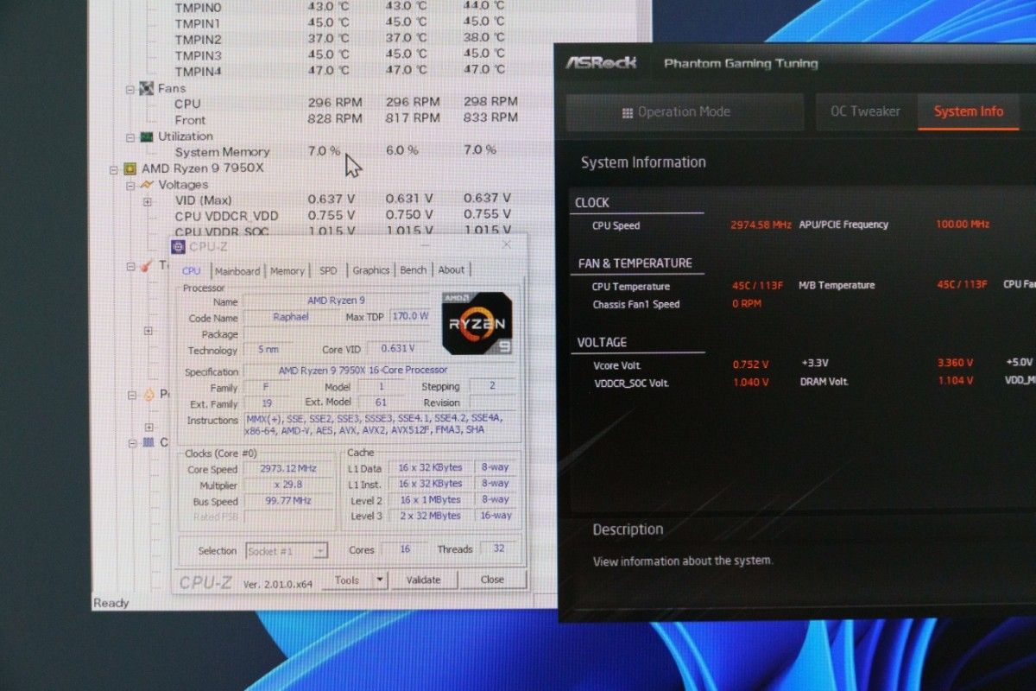Open the Selection Socket #1 dropdown
This screenshot has height=691, width=1036.
point(319,550)
